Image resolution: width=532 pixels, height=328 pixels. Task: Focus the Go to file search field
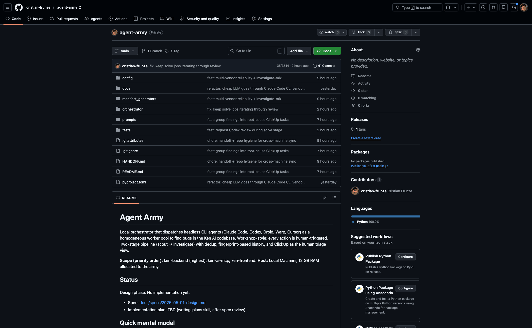click(256, 51)
